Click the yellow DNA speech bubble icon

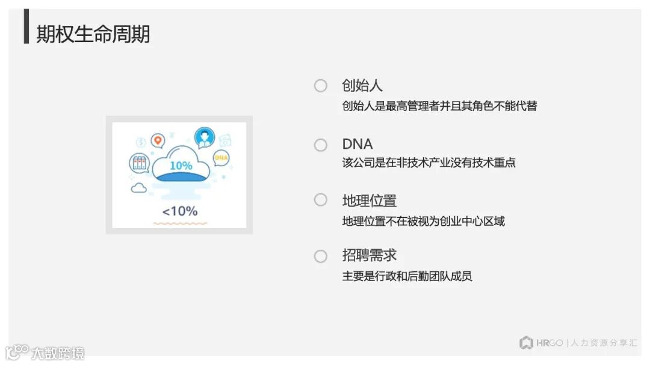[x=221, y=158]
